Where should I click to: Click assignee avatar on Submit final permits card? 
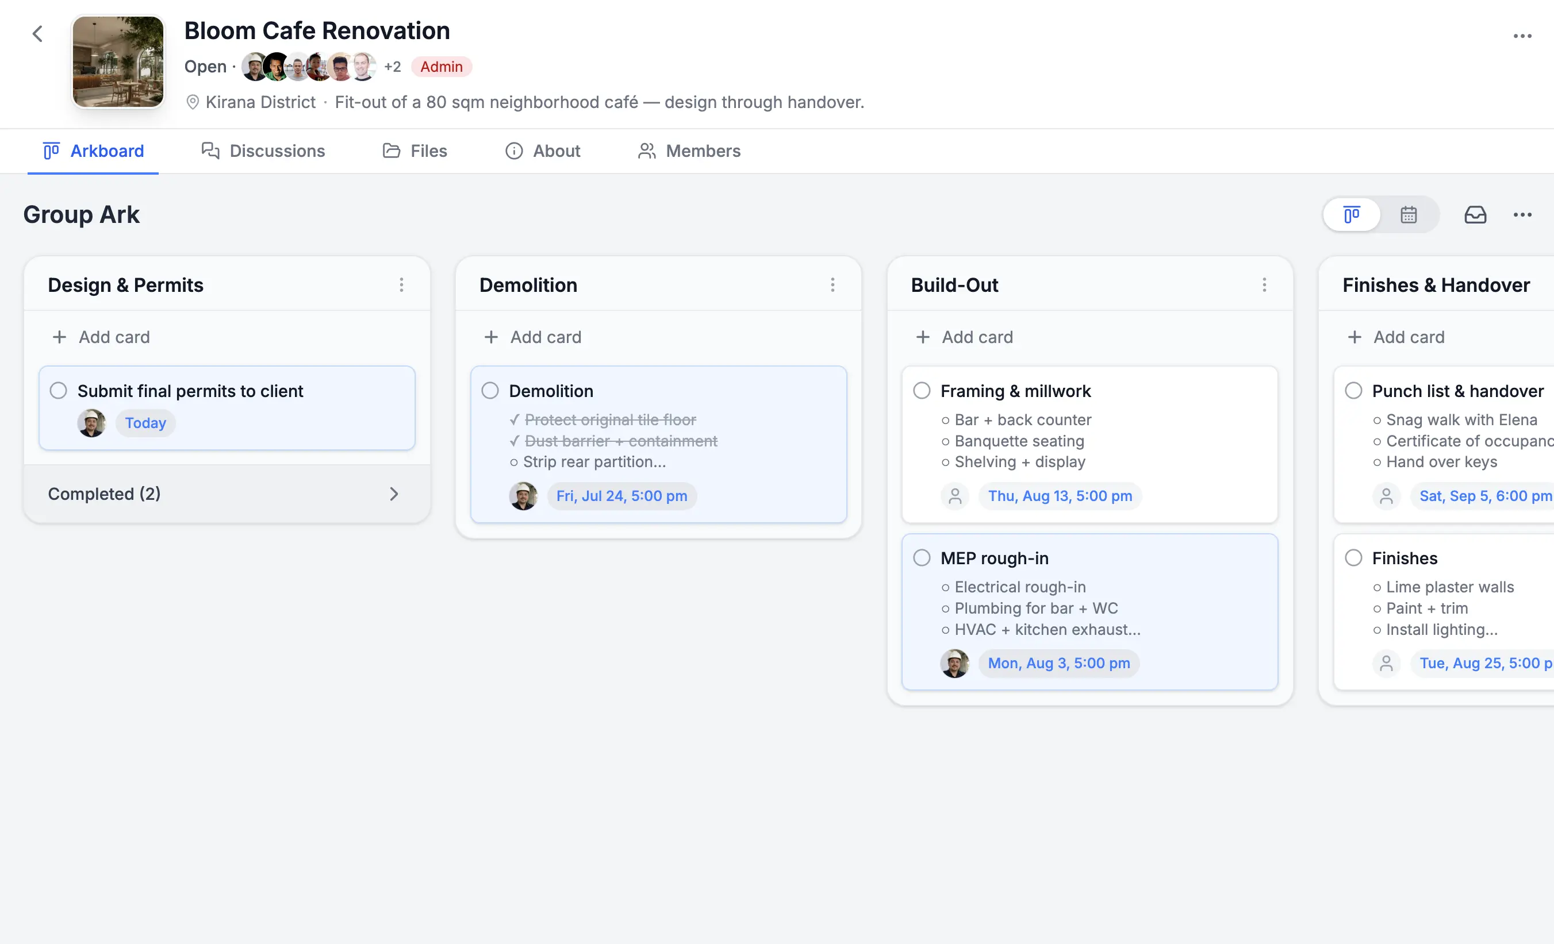pyautogui.click(x=91, y=423)
